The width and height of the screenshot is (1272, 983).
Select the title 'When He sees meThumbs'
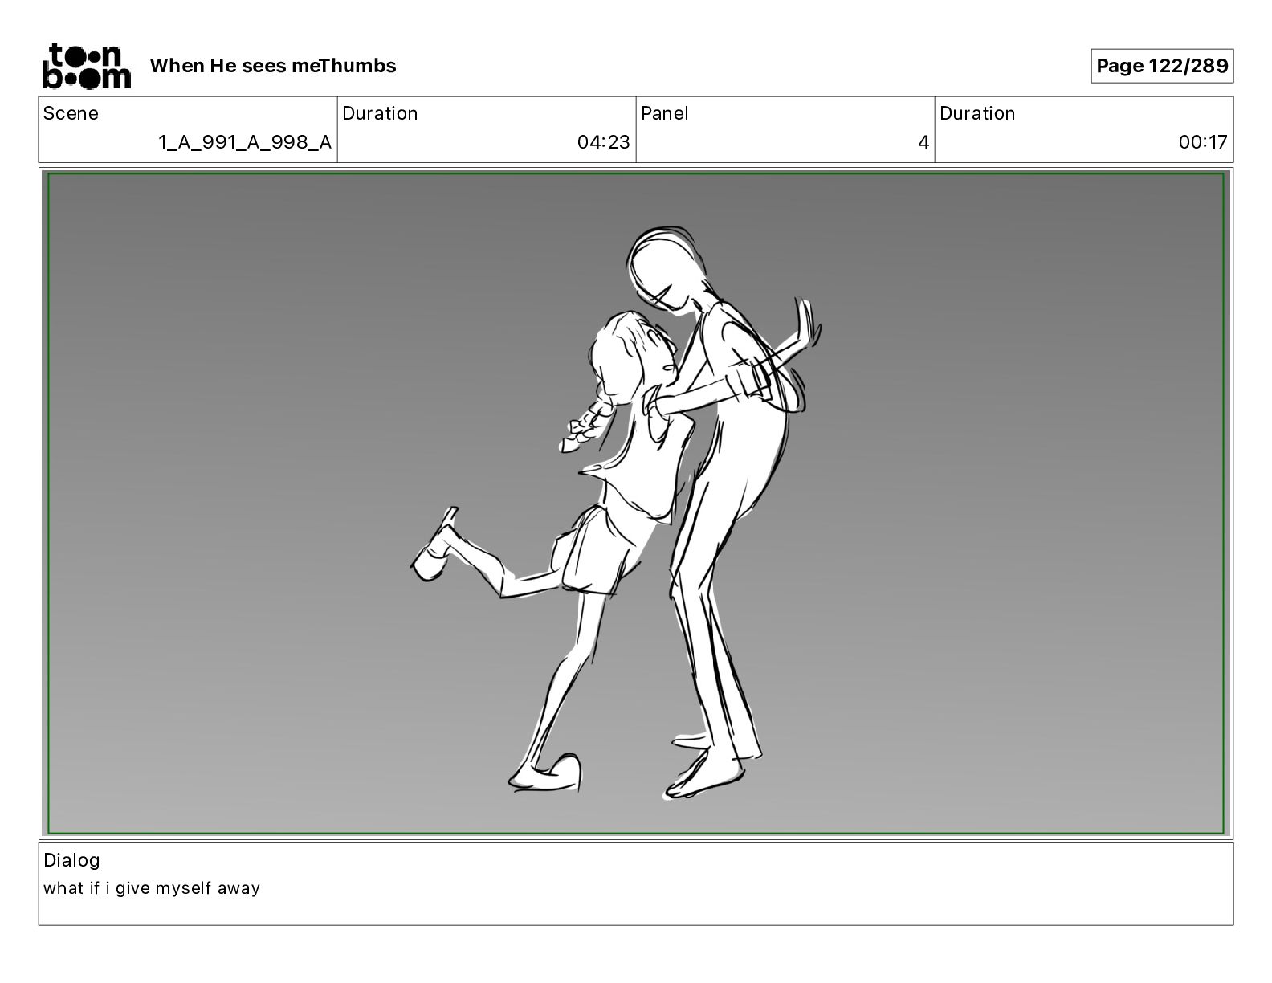[x=273, y=66]
